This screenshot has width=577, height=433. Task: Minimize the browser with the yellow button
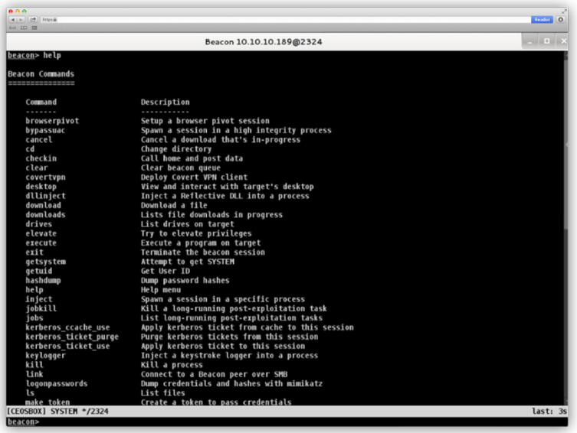(18, 11)
